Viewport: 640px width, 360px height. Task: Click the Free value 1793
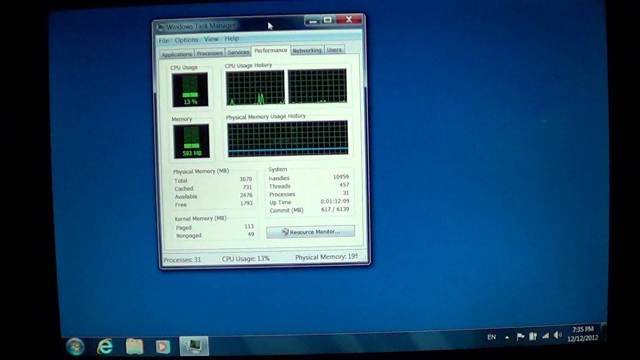246,203
